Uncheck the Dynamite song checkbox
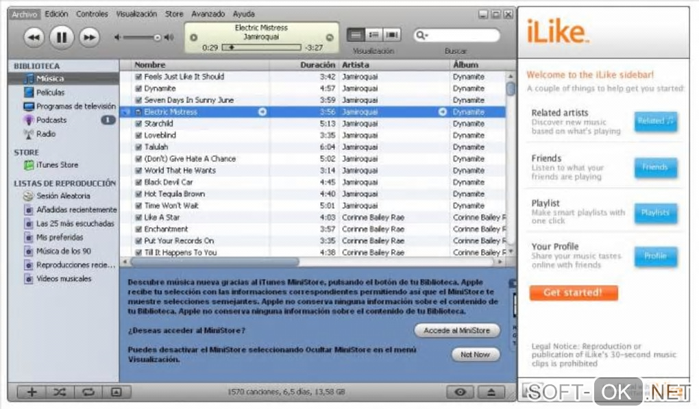699x409 pixels. (138, 88)
